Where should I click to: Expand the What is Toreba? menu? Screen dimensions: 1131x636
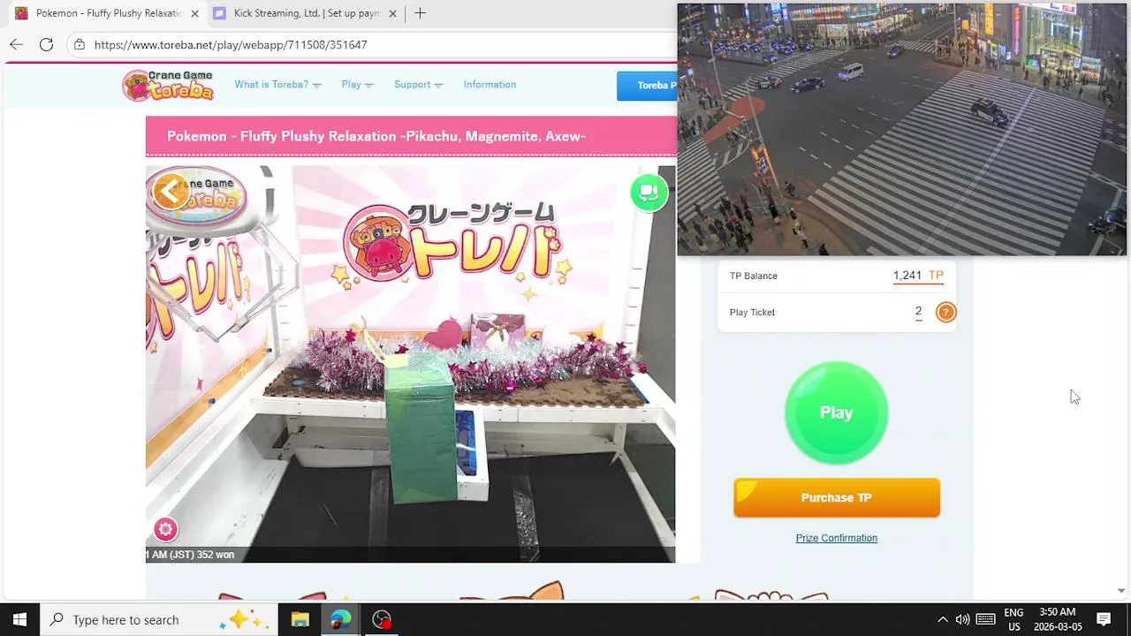tap(277, 85)
